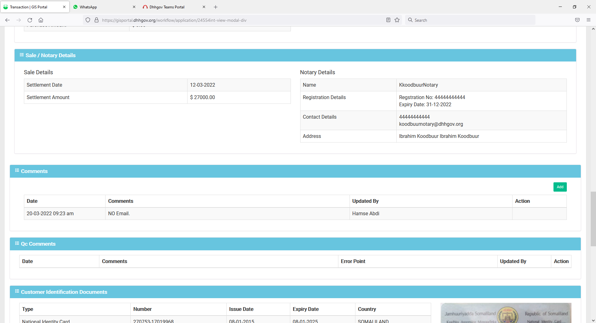Select the notary name KkoodbuurNotary

[418, 85]
